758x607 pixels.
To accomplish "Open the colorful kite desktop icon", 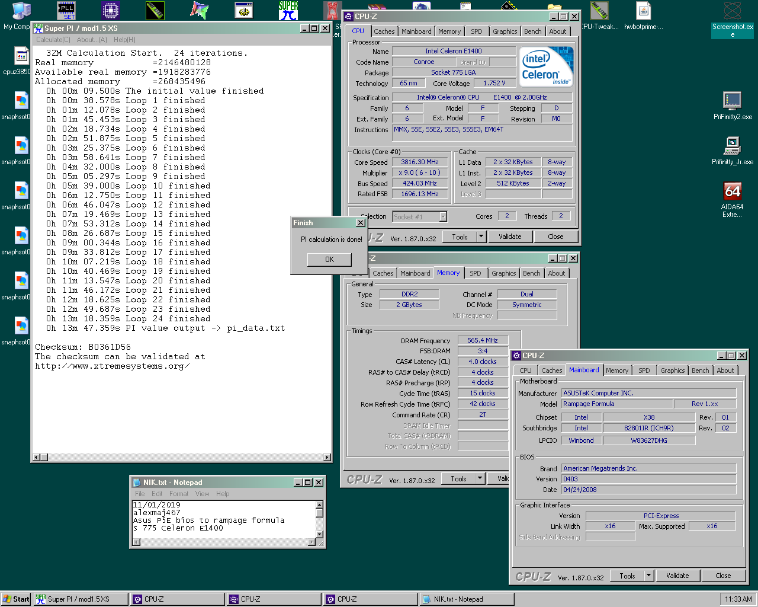I will (x=200, y=10).
